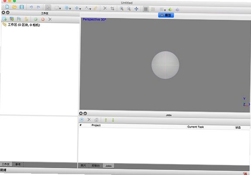Switch to the 照片 photos tab
The image size is (251, 175).
click(83, 165)
